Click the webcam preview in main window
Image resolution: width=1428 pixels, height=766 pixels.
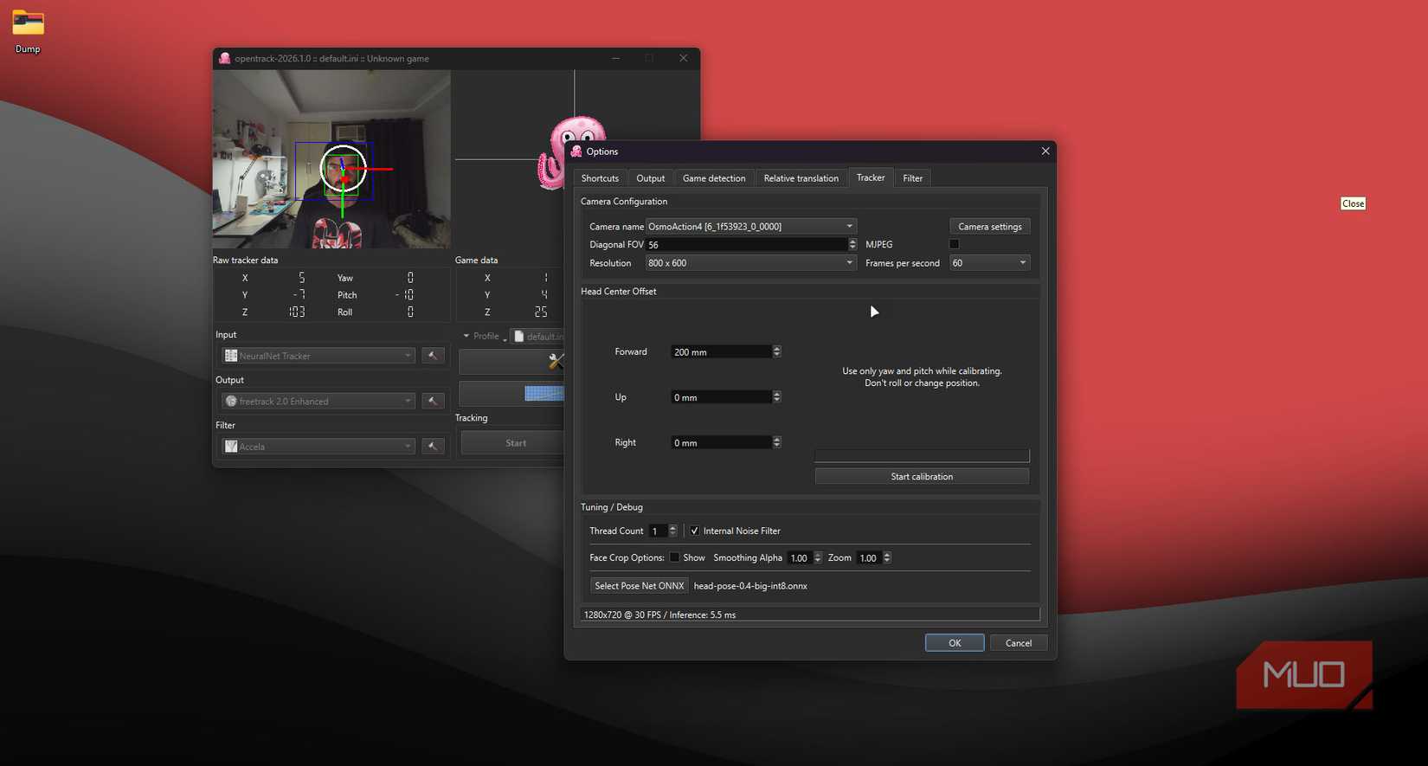tap(331, 159)
